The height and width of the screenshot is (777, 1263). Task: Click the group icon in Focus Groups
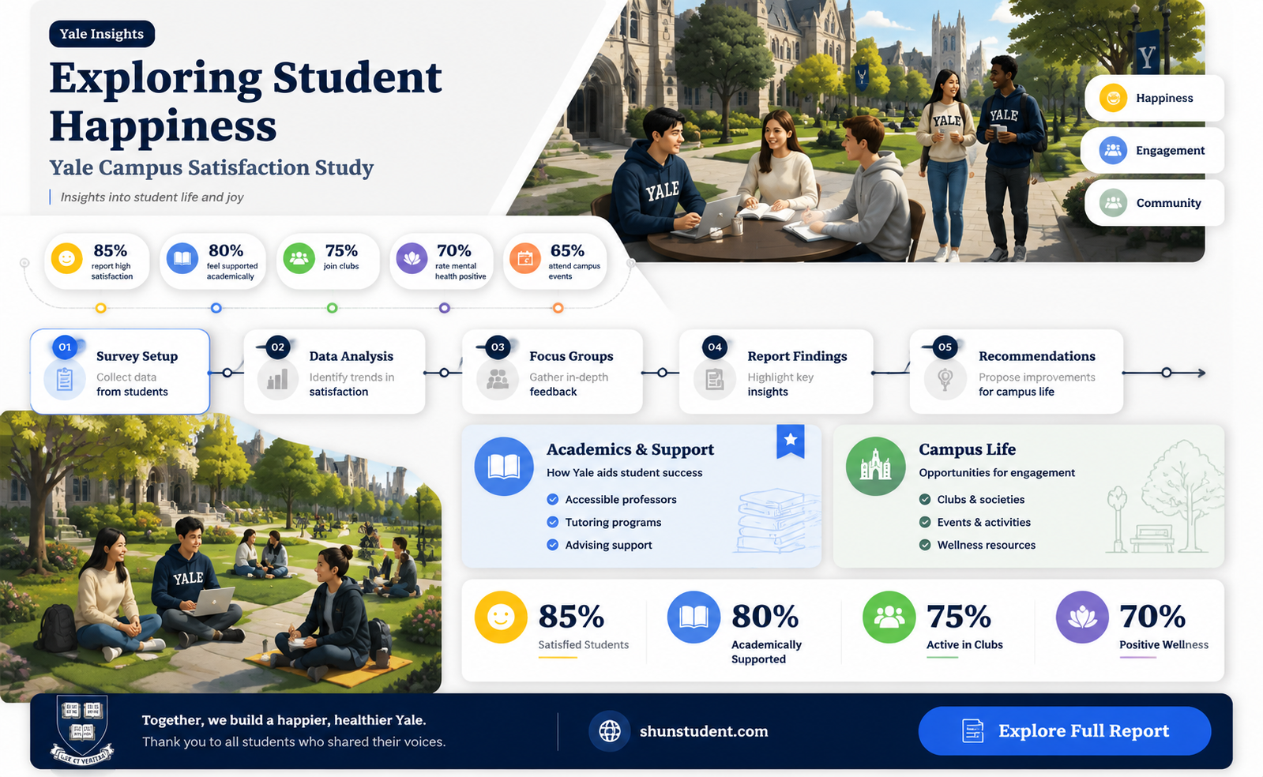click(498, 380)
